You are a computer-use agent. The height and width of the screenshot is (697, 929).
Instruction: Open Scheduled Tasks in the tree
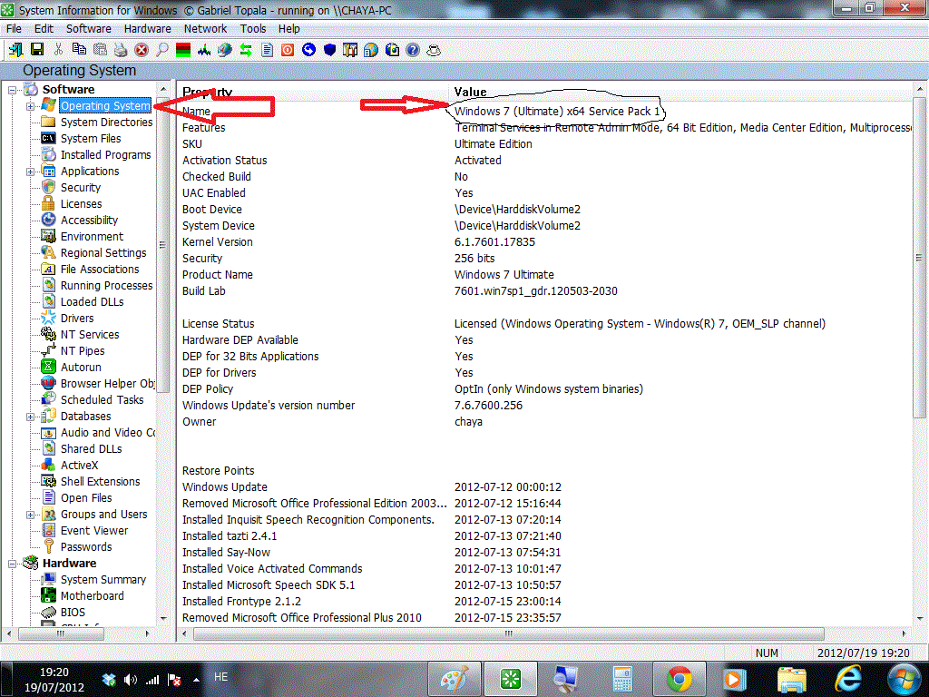(102, 400)
